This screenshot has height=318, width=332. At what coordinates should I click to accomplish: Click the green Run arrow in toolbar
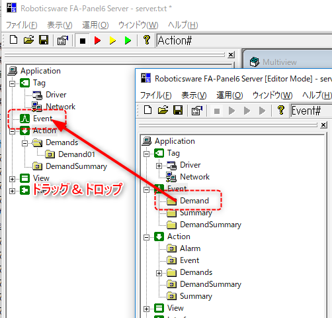coord(128,40)
